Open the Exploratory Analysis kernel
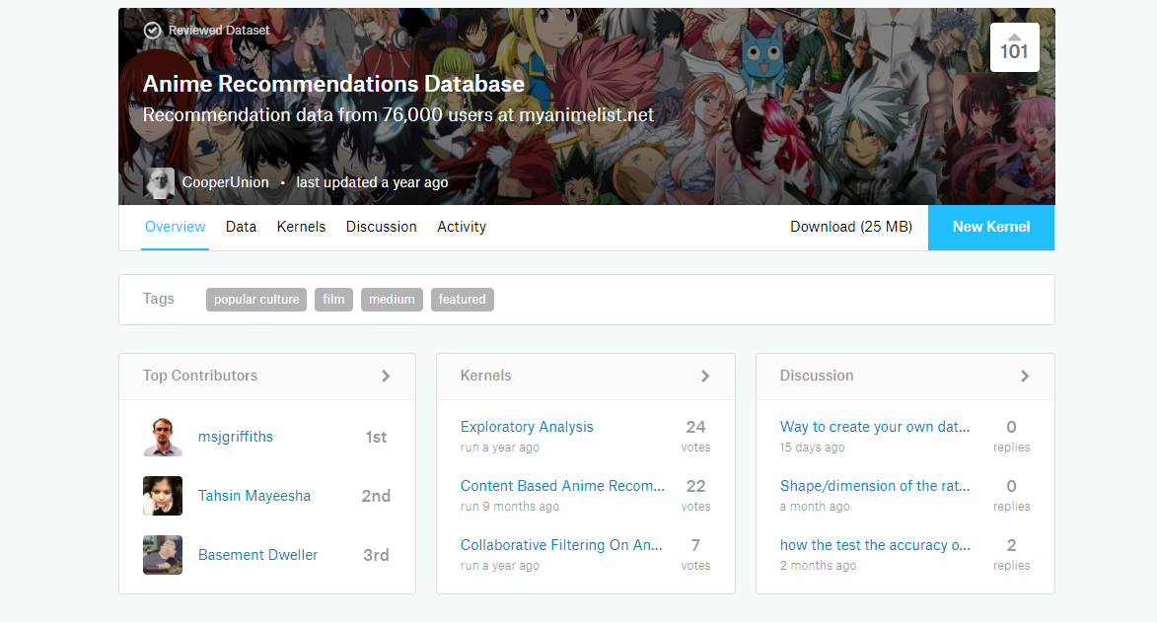Viewport: 1157px width, 622px height. [527, 427]
